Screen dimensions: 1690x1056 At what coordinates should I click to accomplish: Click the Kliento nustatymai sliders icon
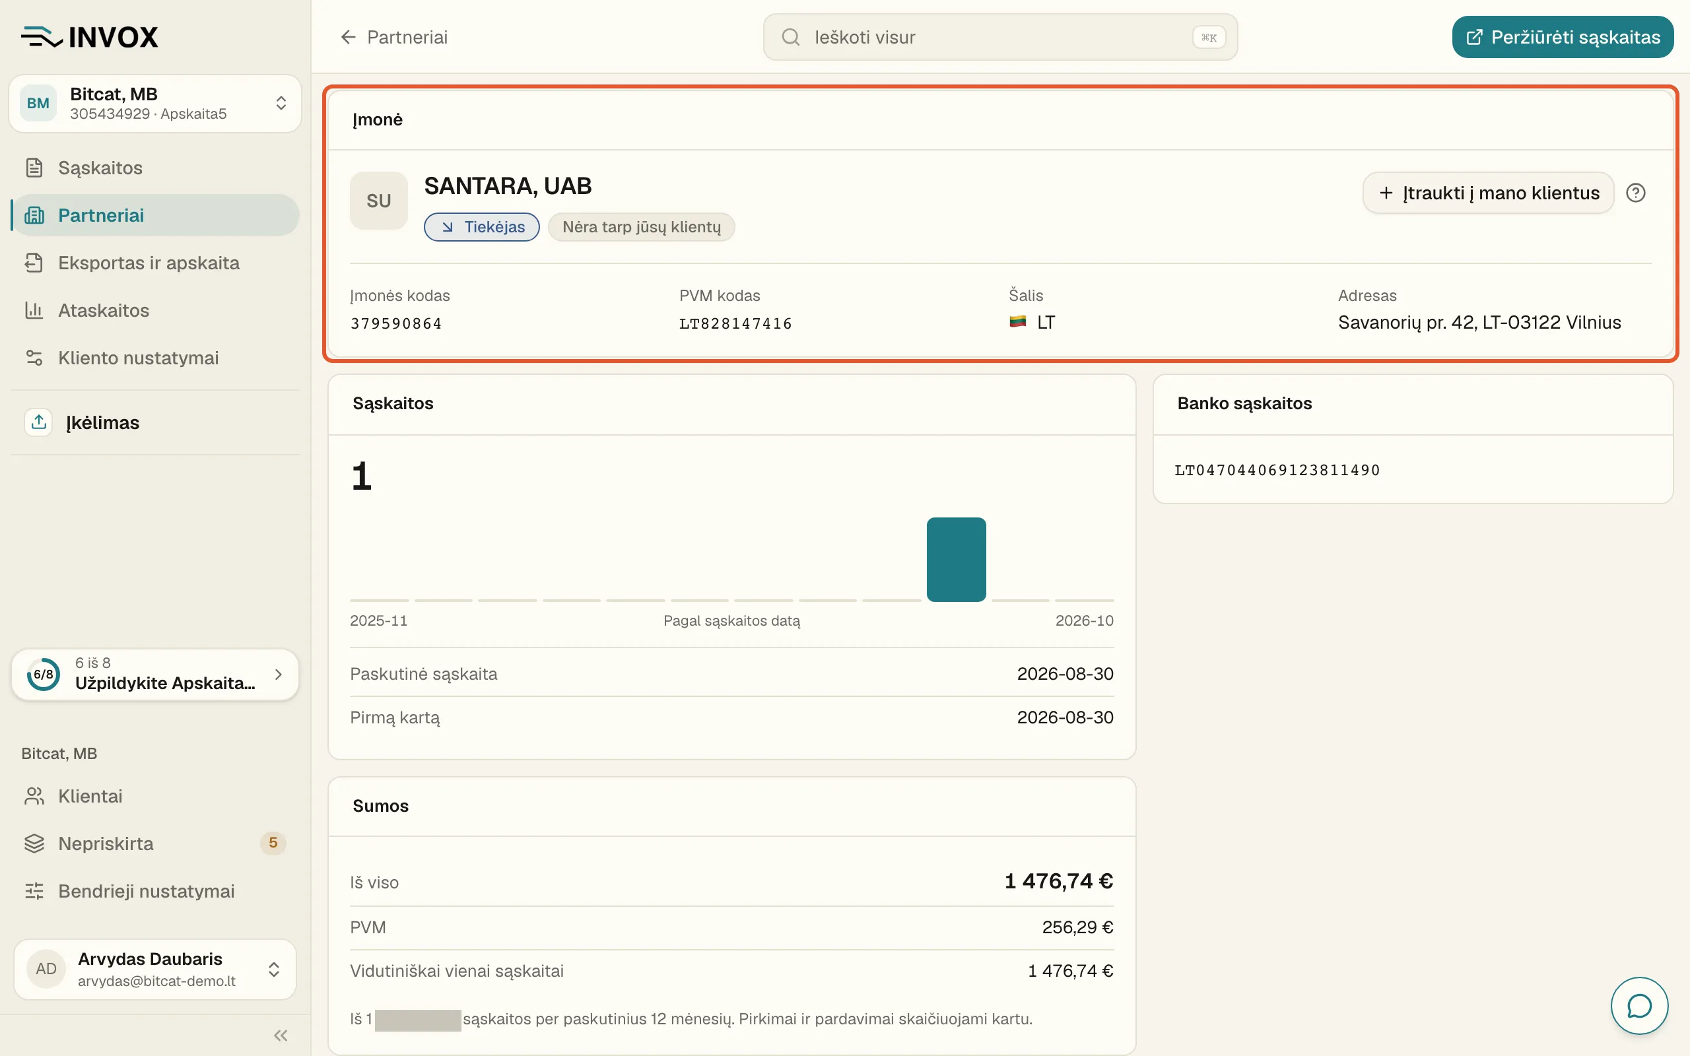pyautogui.click(x=34, y=358)
